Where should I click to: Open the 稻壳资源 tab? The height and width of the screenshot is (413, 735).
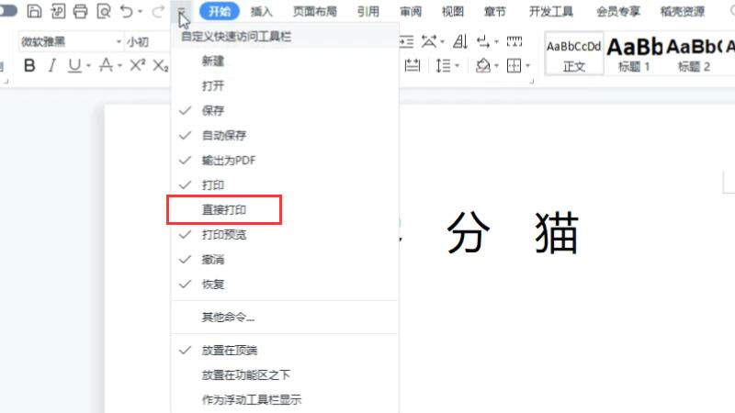click(x=683, y=11)
